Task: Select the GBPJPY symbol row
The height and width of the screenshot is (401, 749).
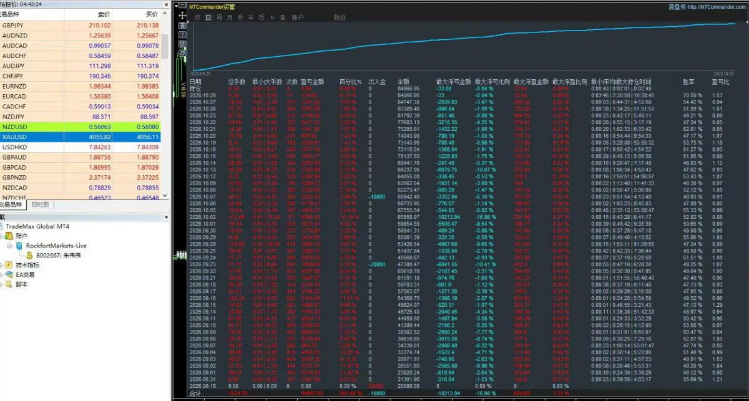Action: point(81,26)
